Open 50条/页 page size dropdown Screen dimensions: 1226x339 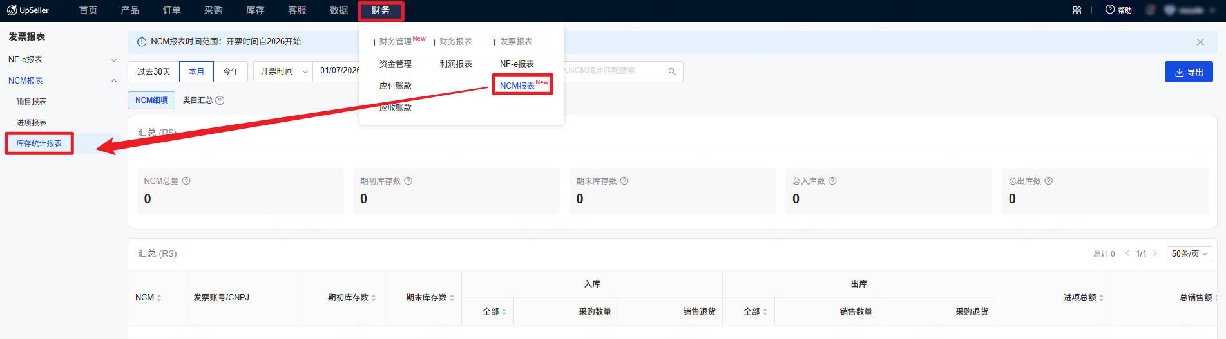(1189, 254)
